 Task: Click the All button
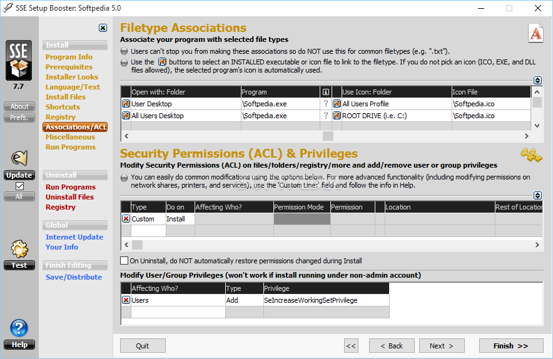coord(19,196)
